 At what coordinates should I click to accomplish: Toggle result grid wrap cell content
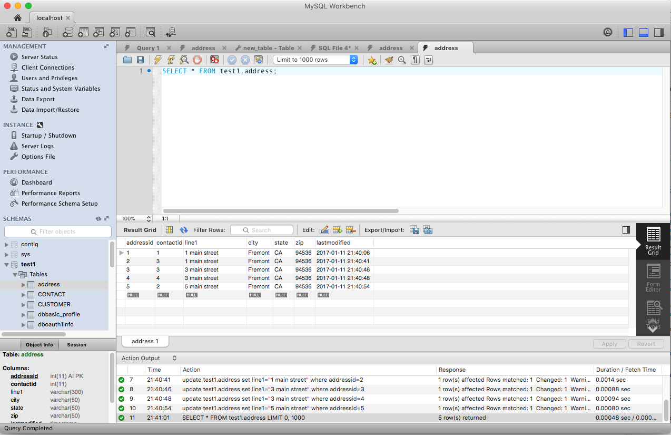click(x=169, y=230)
